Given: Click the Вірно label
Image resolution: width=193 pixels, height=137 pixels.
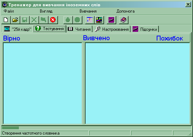Looking at the screenshot, I should tap(12, 38).
